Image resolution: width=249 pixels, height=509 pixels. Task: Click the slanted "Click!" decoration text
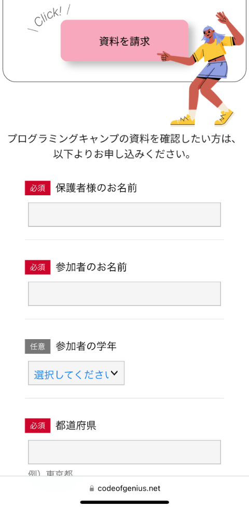tap(49, 18)
